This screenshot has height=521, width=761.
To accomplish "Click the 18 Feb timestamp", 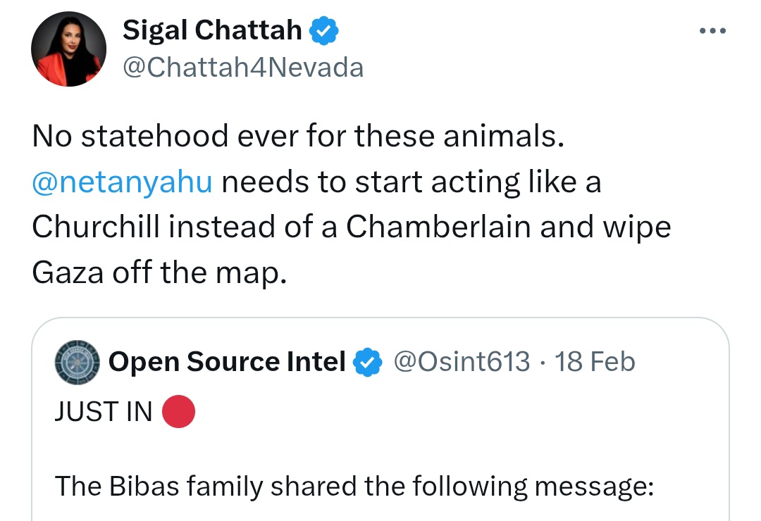I will pyautogui.click(x=595, y=362).
